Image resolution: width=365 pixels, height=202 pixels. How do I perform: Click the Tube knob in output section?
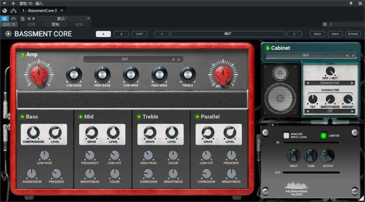point(310,155)
